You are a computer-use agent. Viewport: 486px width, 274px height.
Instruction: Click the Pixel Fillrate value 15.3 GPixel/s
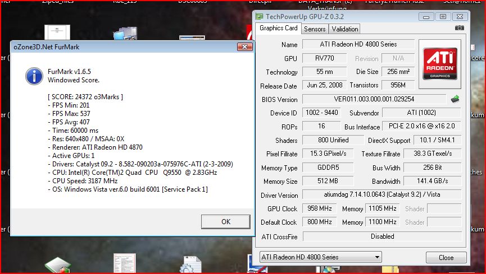tap(328, 154)
